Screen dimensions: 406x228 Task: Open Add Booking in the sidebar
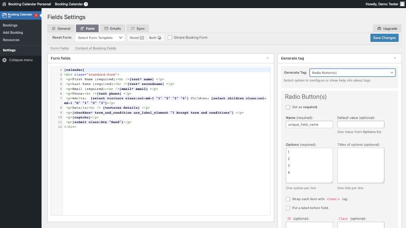13,33
